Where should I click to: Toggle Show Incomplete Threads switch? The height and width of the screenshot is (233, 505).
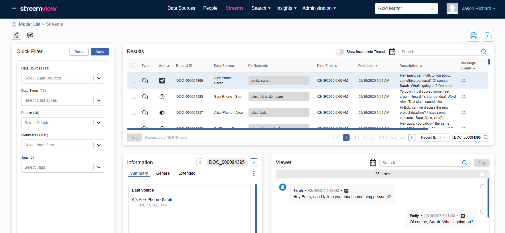click(340, 52)
